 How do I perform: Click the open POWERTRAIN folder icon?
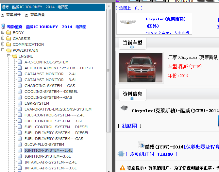[x=9, y=50]
